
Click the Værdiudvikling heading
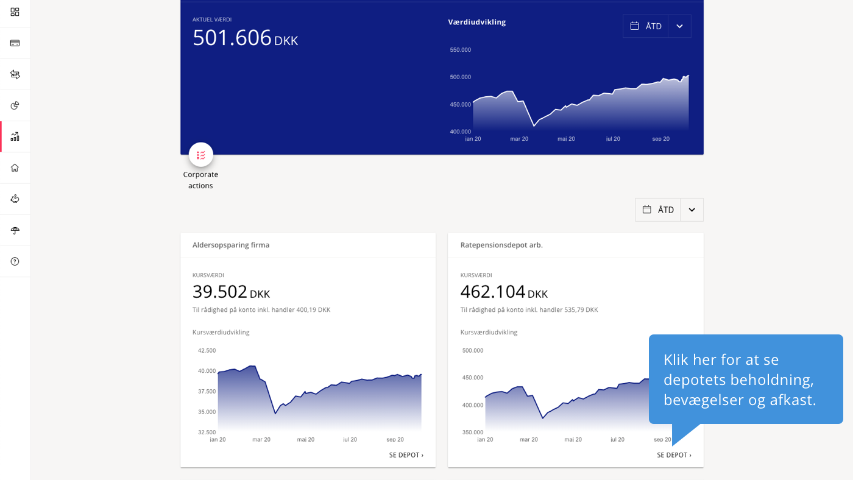coord(477,22)
